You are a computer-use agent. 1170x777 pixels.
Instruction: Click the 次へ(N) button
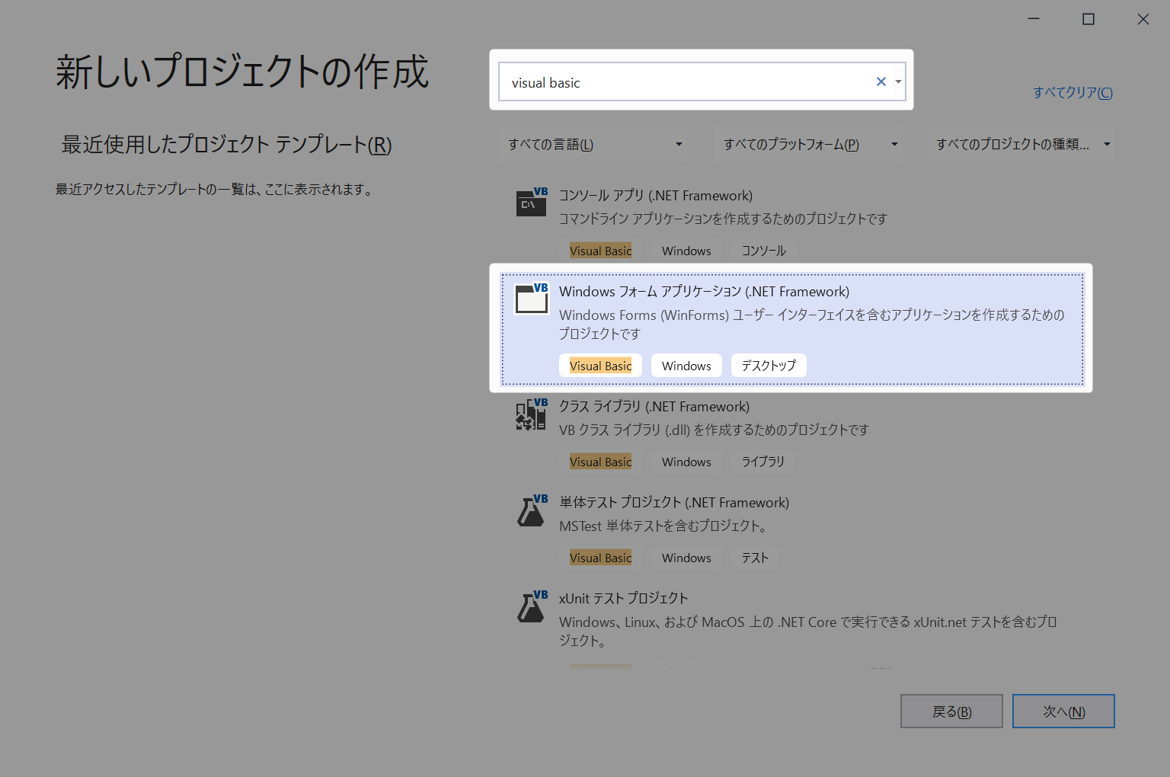1063,711
